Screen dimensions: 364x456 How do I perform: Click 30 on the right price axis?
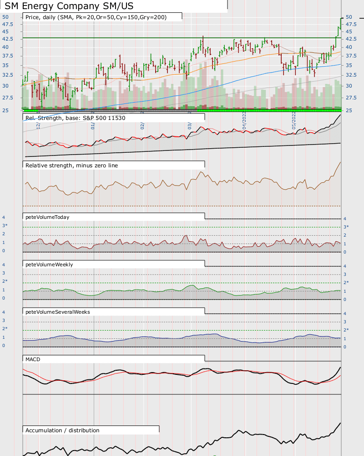(x=349, y=86)
